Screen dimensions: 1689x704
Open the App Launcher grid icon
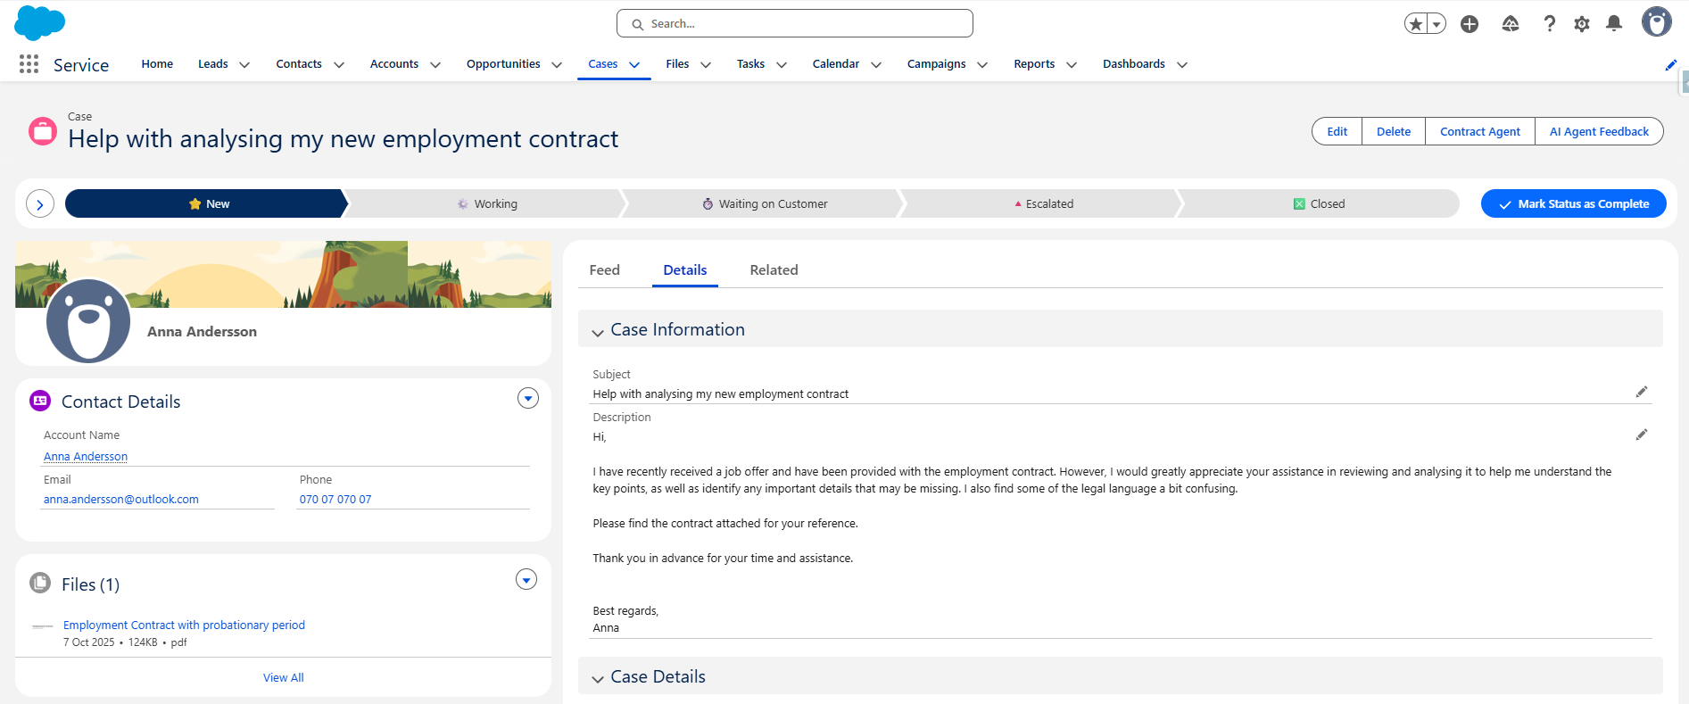[29, 64]
